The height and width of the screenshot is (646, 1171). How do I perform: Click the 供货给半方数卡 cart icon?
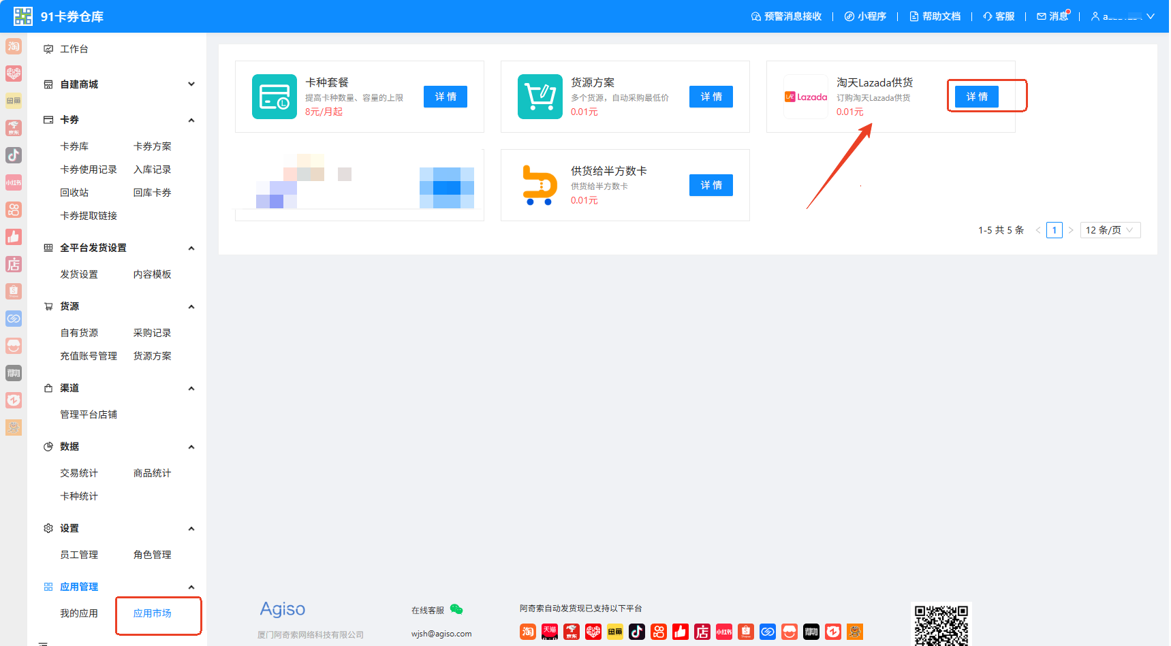pos(540,185)
